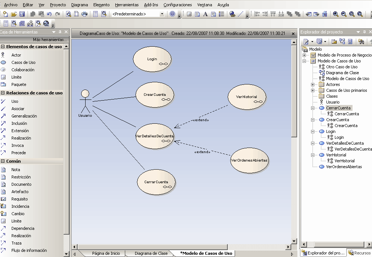The height and width of the screenshot is (257, 372).
Task: Select VerOrdenesAbiertas in project tree
Action: (x=344, y=167)
